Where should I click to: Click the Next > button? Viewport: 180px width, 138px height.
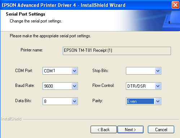pyautogui.click(x=130, y=130)
